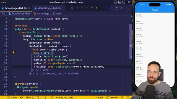177x99 pixels.
Task: Click the Step Into debug arrow
Action: coord(82,8)
